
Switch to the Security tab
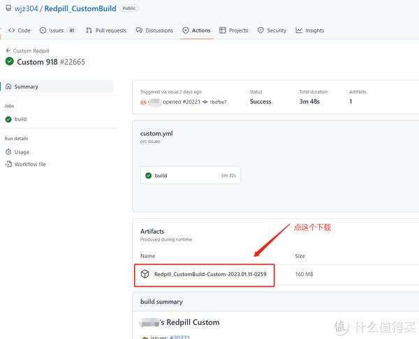(272, 31)
